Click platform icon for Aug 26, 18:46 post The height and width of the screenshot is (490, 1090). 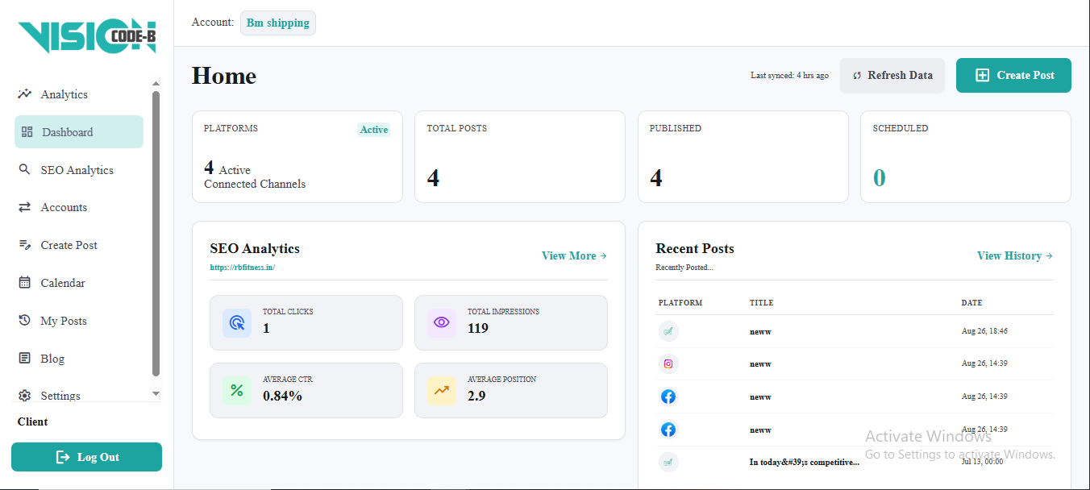pos(668,331)
